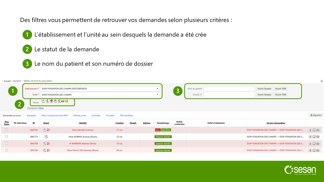Open the Archivées tab
The image size is (324, 182).
[96, 116]
